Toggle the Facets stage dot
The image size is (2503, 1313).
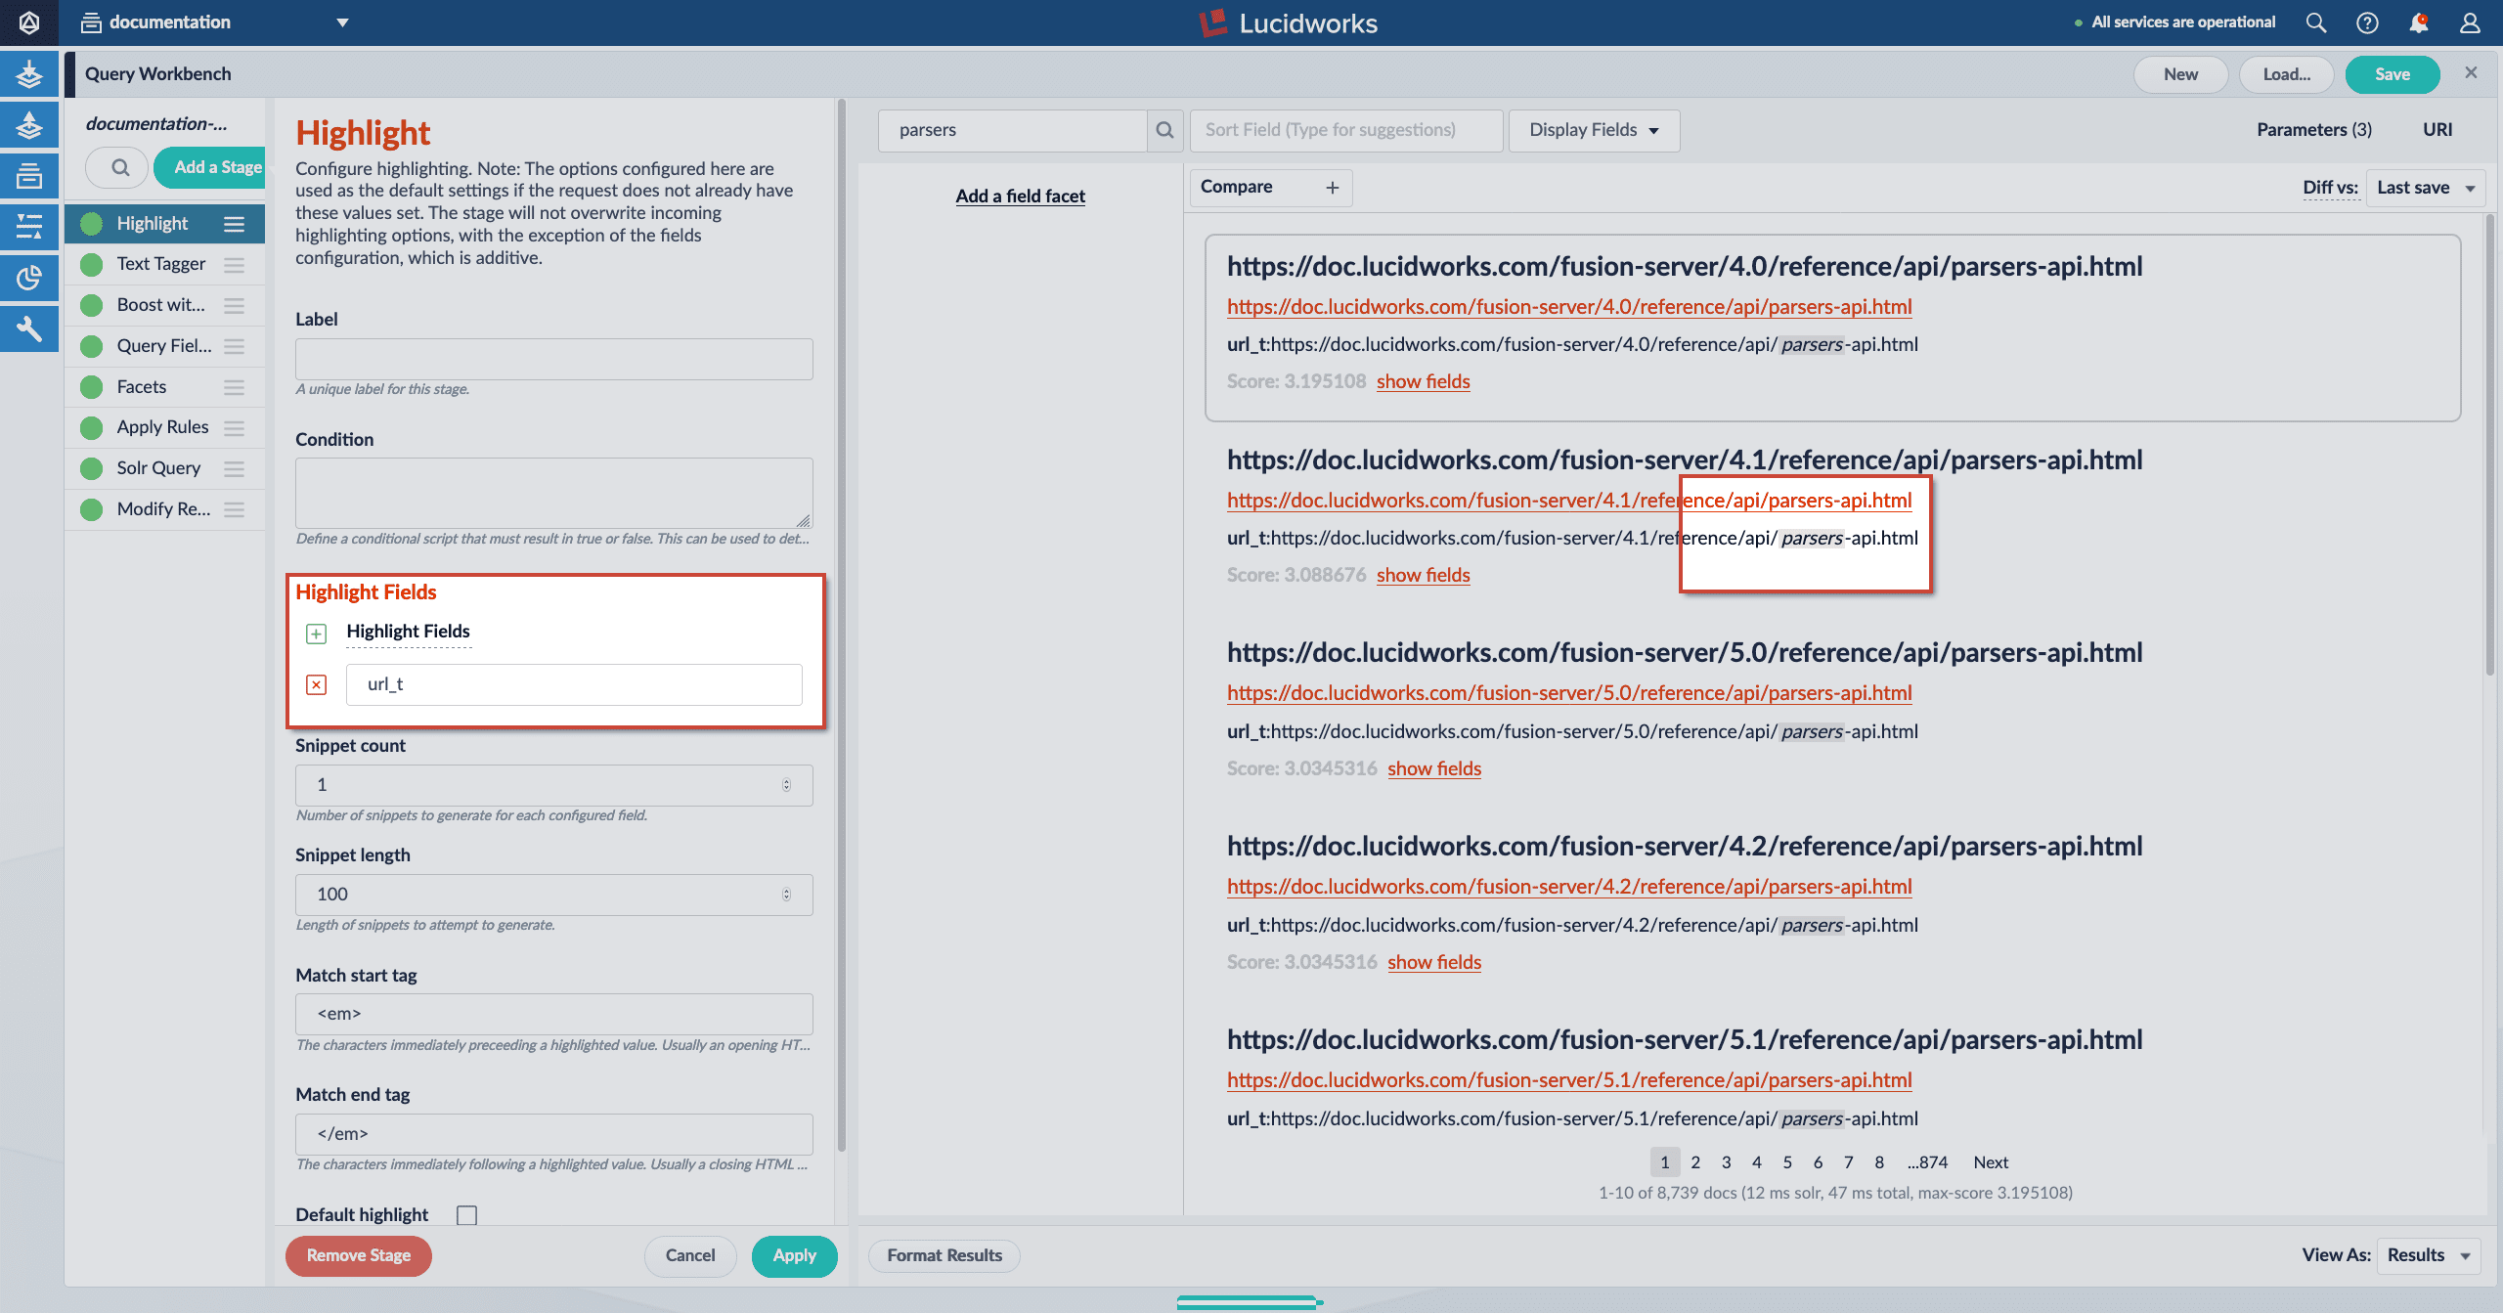coord(92,387)
